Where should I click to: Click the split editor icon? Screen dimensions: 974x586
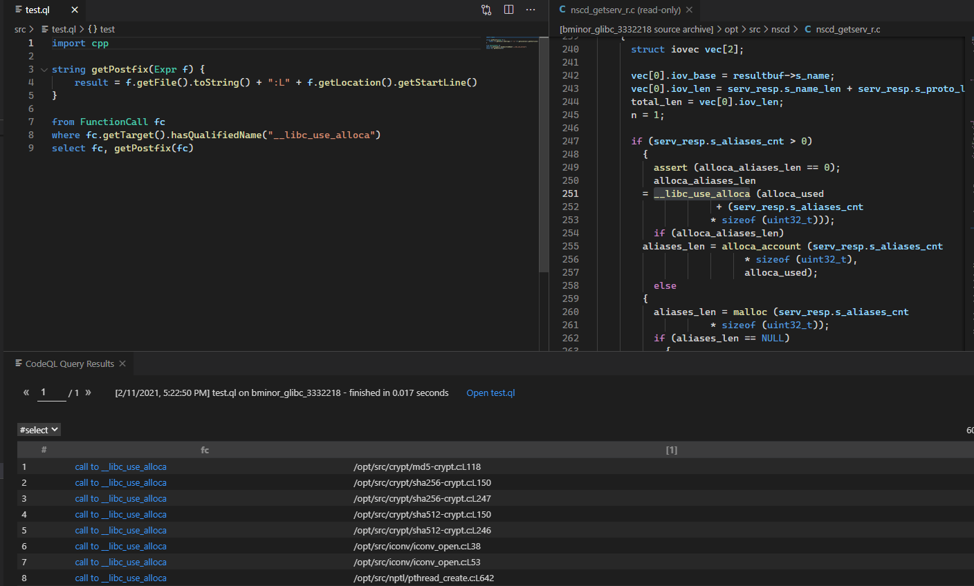(x=508, y=10)
